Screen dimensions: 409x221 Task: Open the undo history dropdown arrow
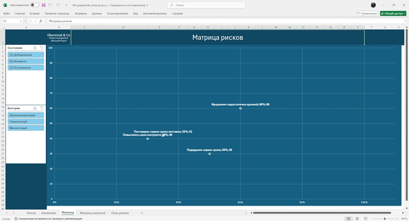tap(53, 5)
